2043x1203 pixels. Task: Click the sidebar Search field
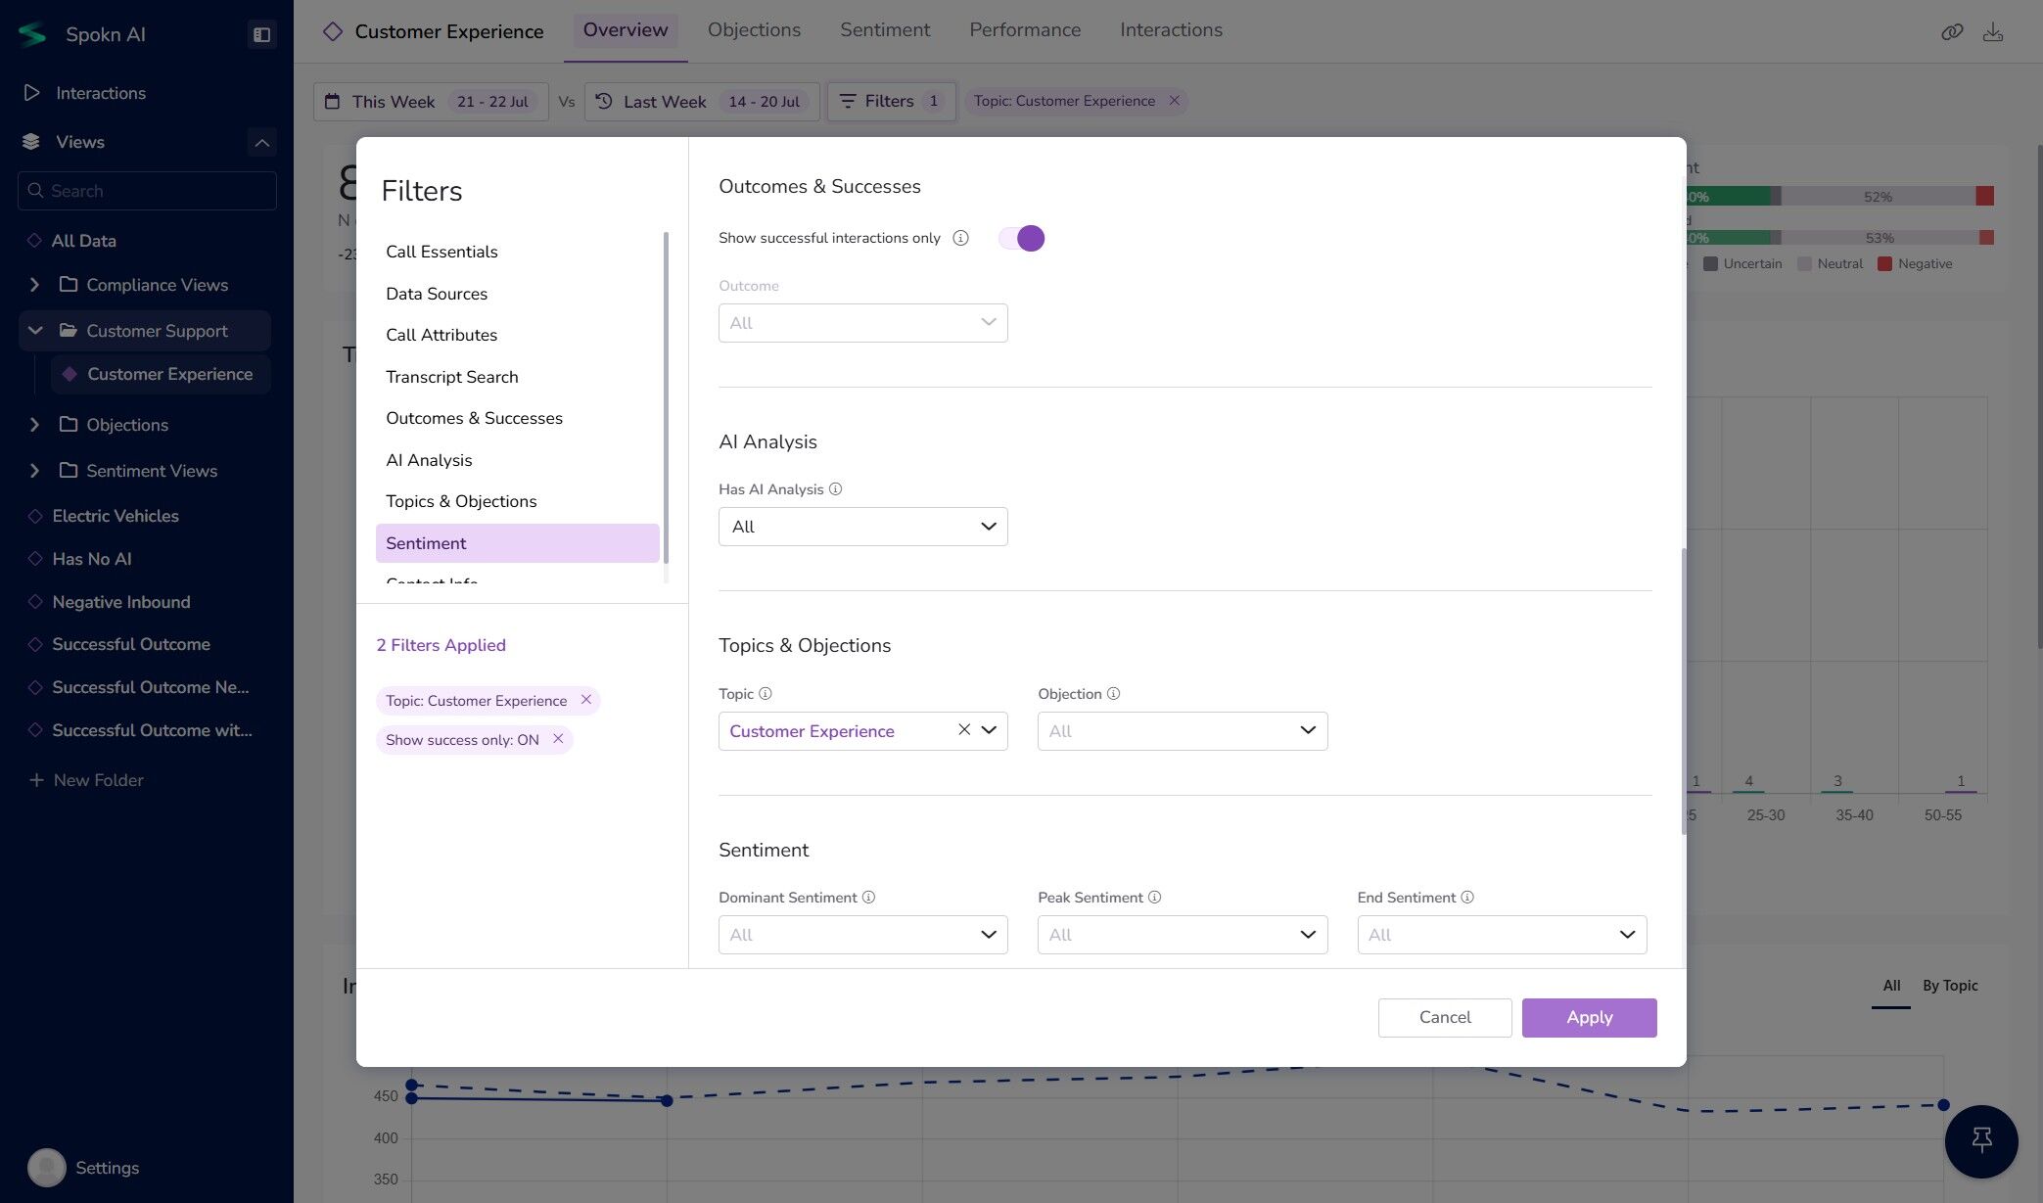[147, 191]
